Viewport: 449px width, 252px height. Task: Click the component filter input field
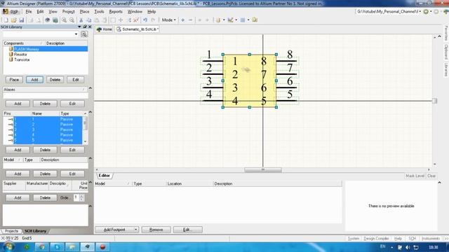[38, 34]
